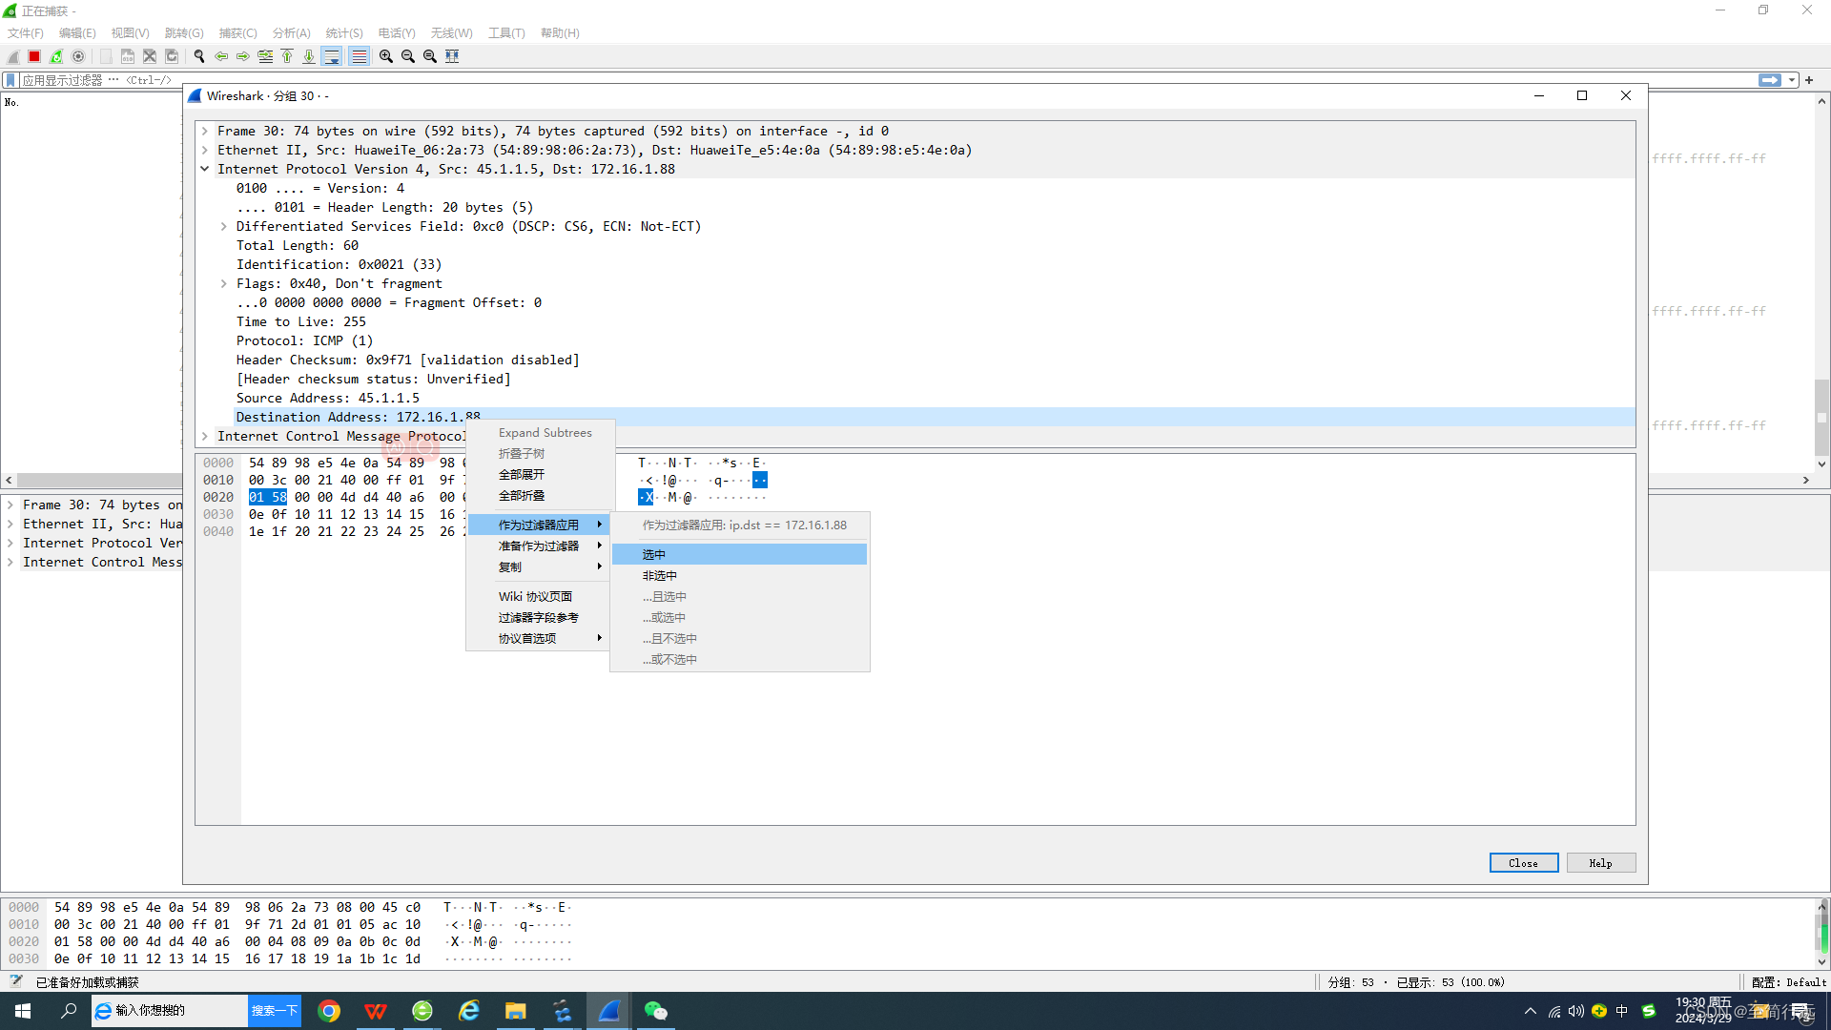Toggle packet list colorization

click(359, 56)
